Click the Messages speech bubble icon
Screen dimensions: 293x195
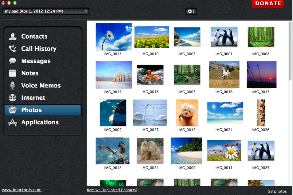13,61
